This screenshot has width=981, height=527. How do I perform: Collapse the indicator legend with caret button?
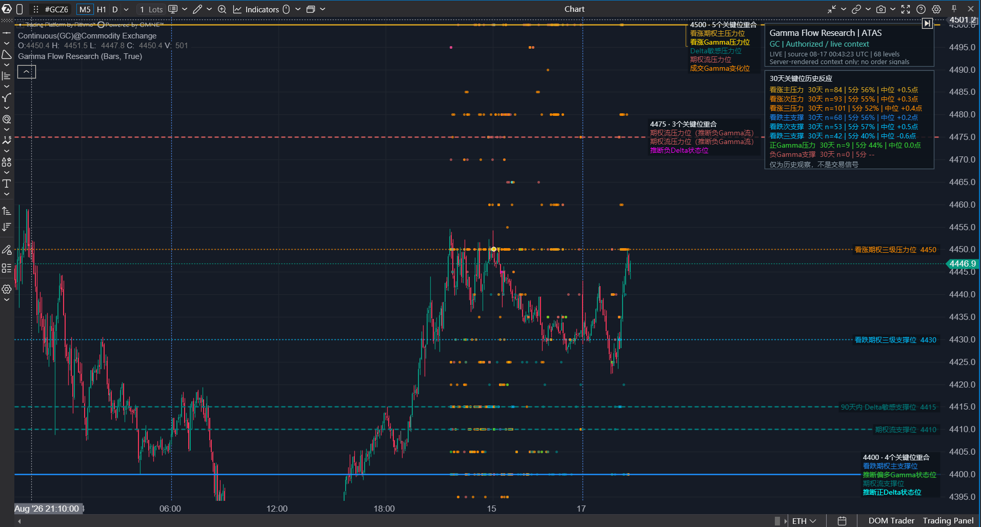[27, 72]
